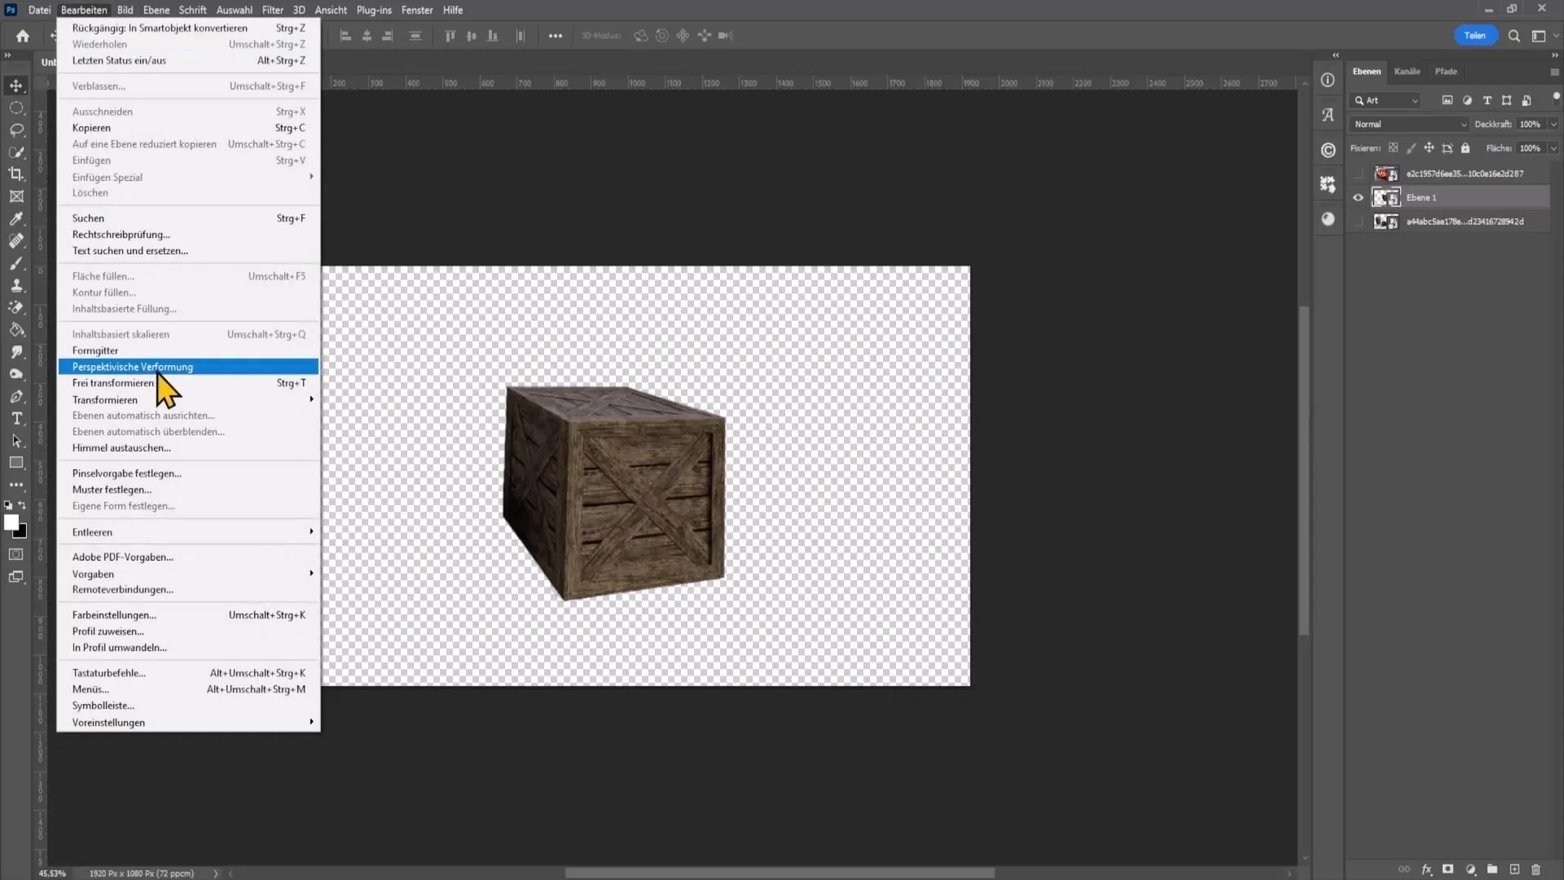Switch to the Kanäle tab

1407,72
